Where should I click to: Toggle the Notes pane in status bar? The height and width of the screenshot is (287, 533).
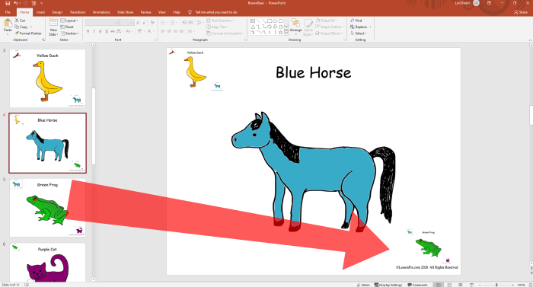coord(363,285)
